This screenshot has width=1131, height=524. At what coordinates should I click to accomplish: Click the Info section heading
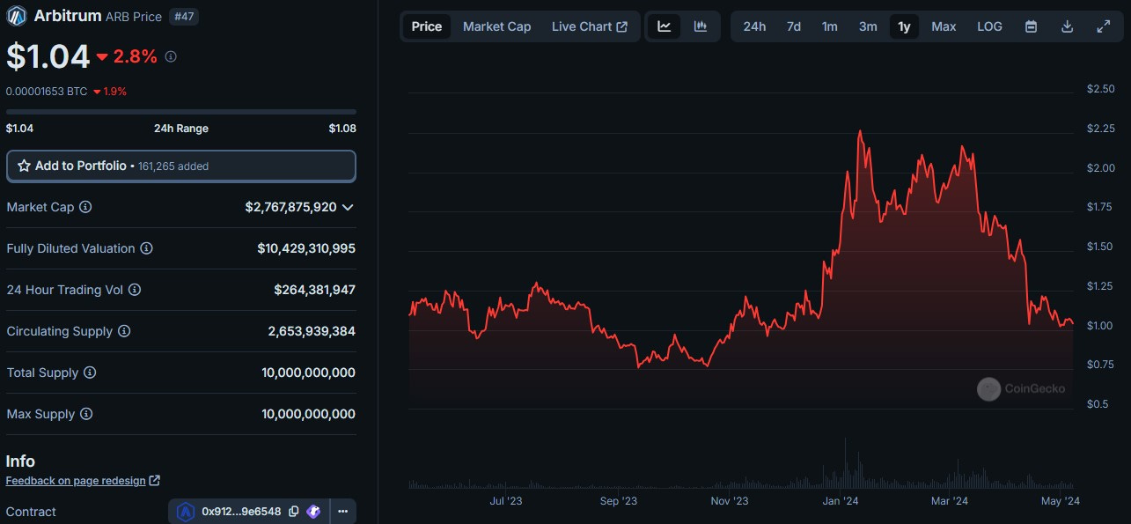(20, 461)
